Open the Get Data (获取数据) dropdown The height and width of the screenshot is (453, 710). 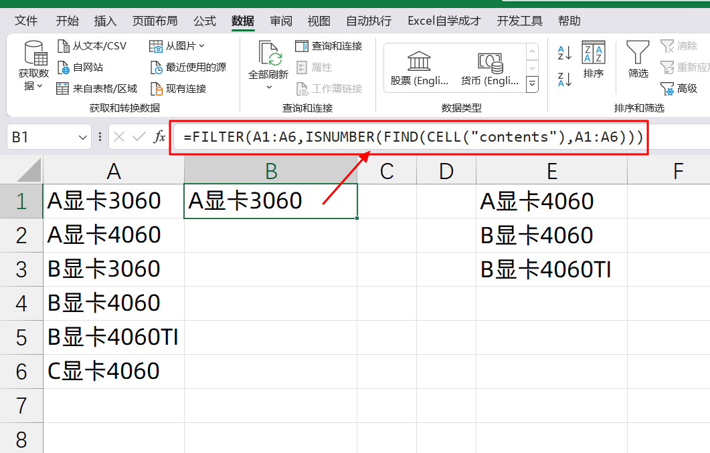pyautogui.click(x=33, y=66)
